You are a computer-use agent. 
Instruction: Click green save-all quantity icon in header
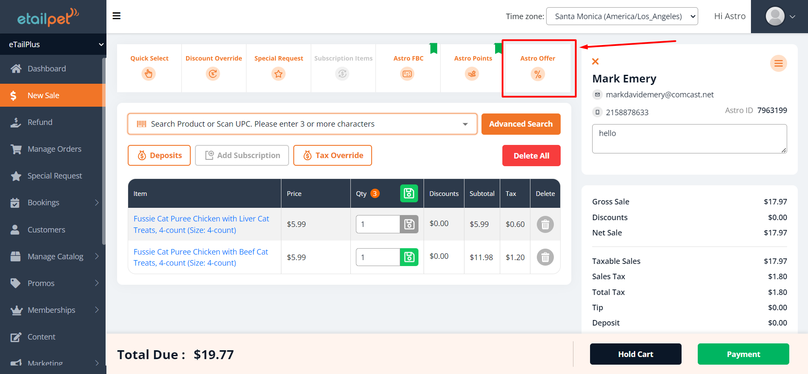(409, 194)
